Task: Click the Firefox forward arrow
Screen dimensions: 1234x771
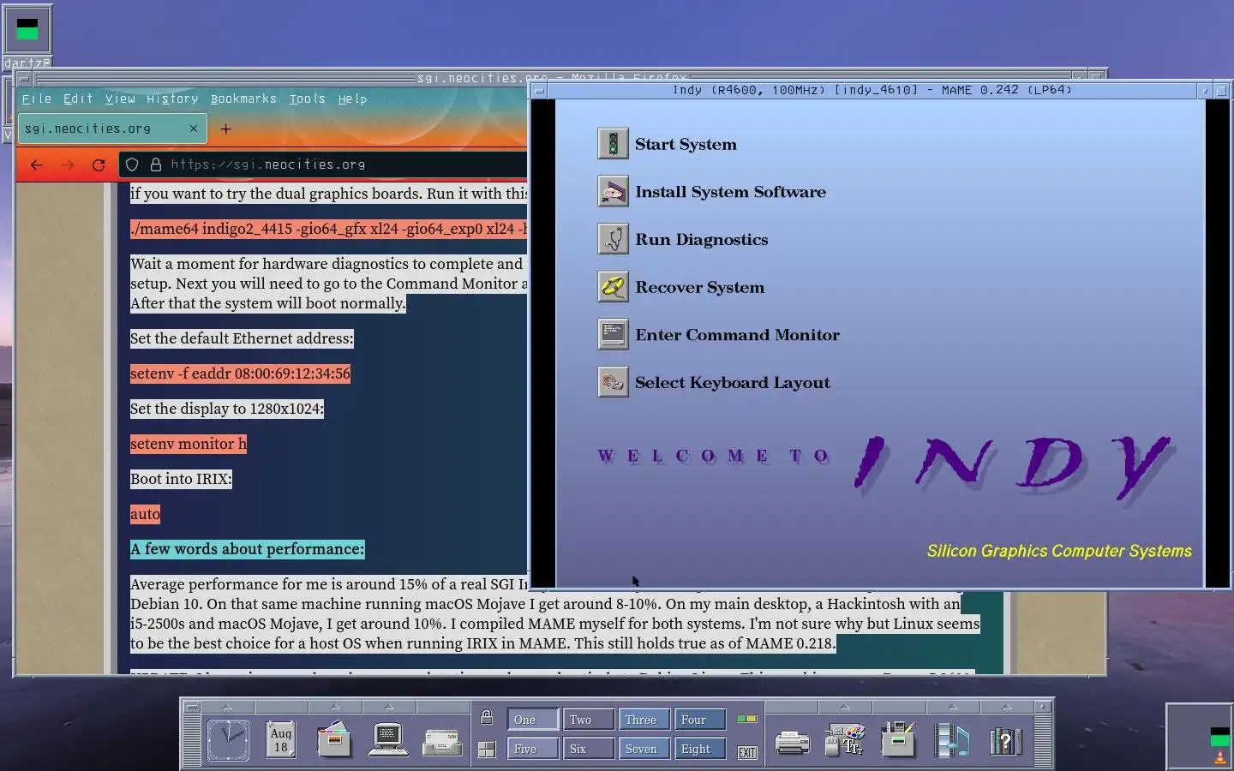Action: pos(68,164)
